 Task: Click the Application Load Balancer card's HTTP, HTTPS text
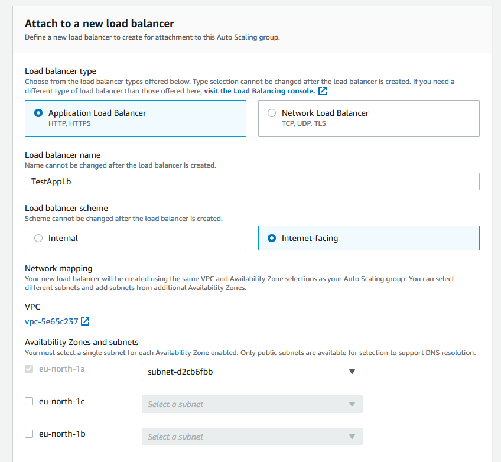coord(70,124)
